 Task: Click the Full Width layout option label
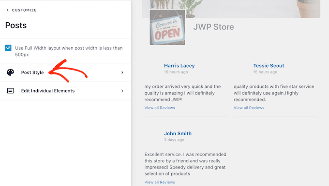69,51
